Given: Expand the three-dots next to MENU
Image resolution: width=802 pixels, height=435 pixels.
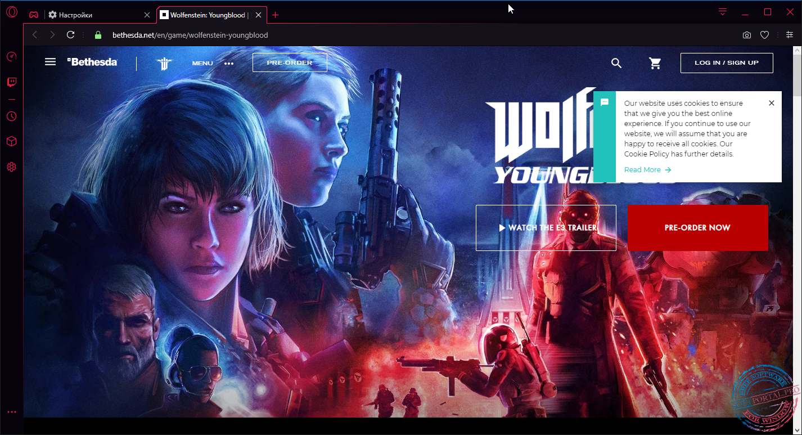Looking at the screenshot, I should click(x=229, y=64).
